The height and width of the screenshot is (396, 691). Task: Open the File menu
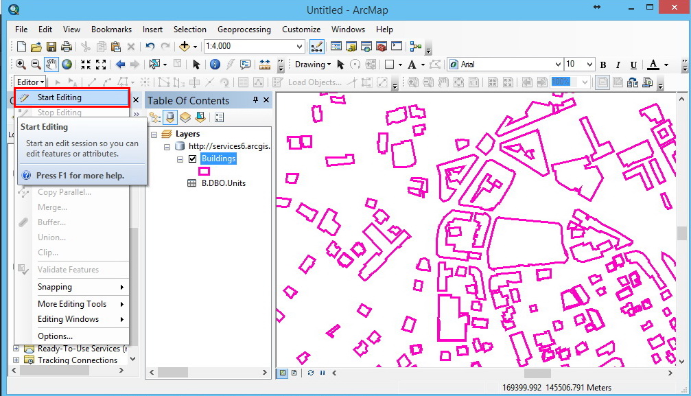pos(21,29)
